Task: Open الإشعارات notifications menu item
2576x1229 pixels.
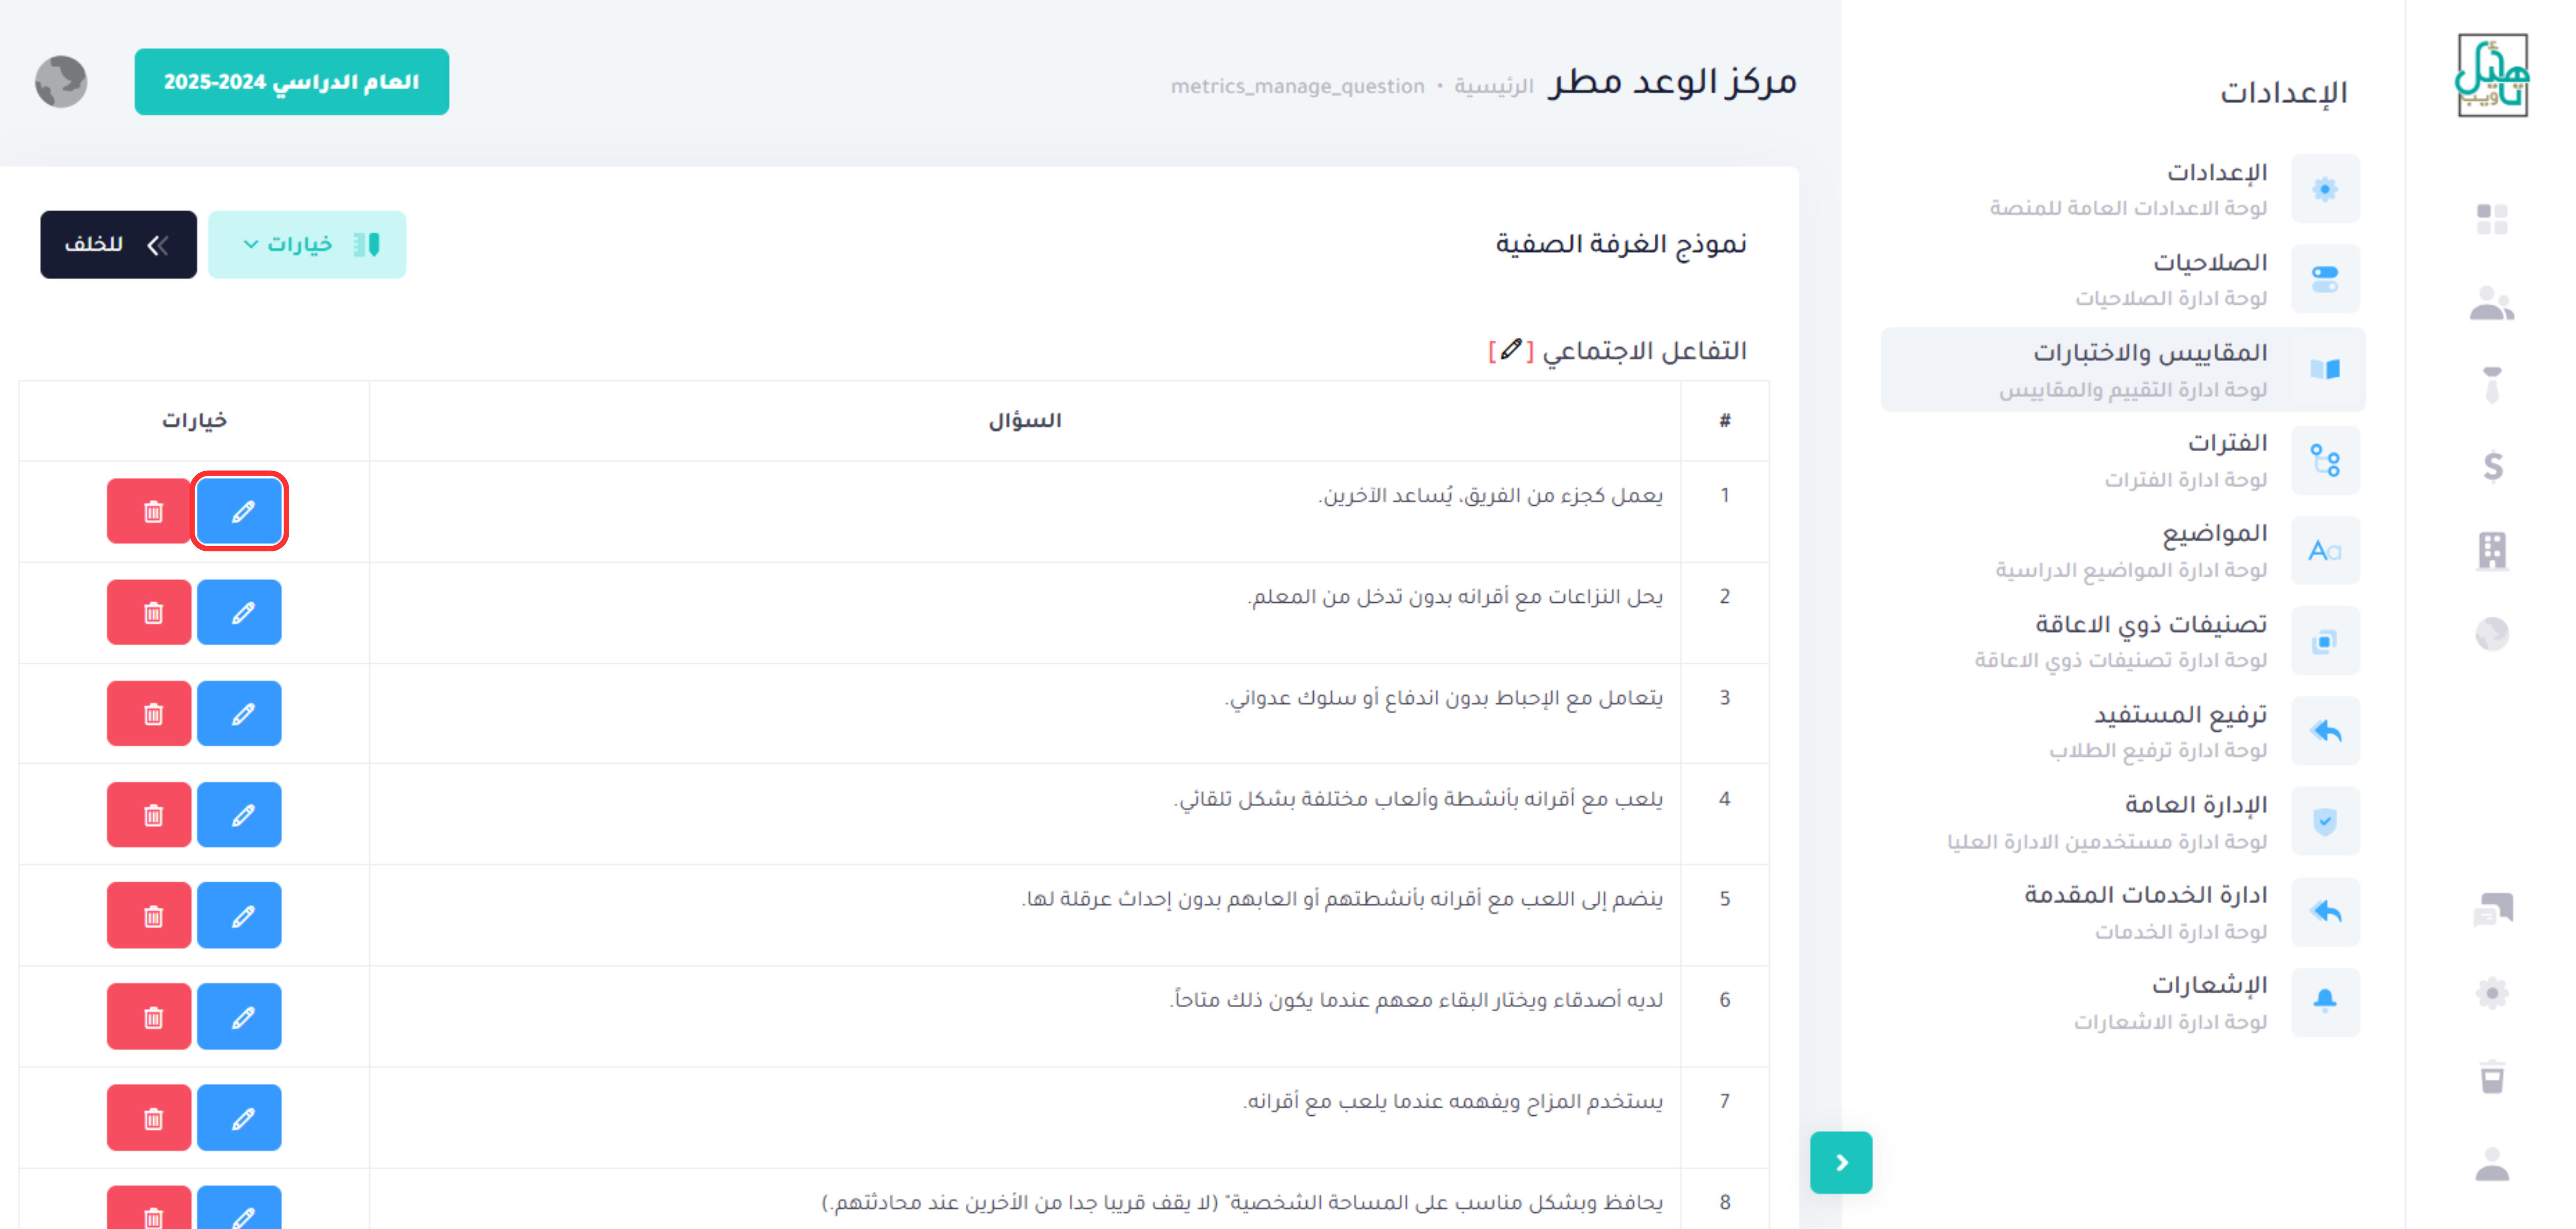Action: point(2123,1002)
